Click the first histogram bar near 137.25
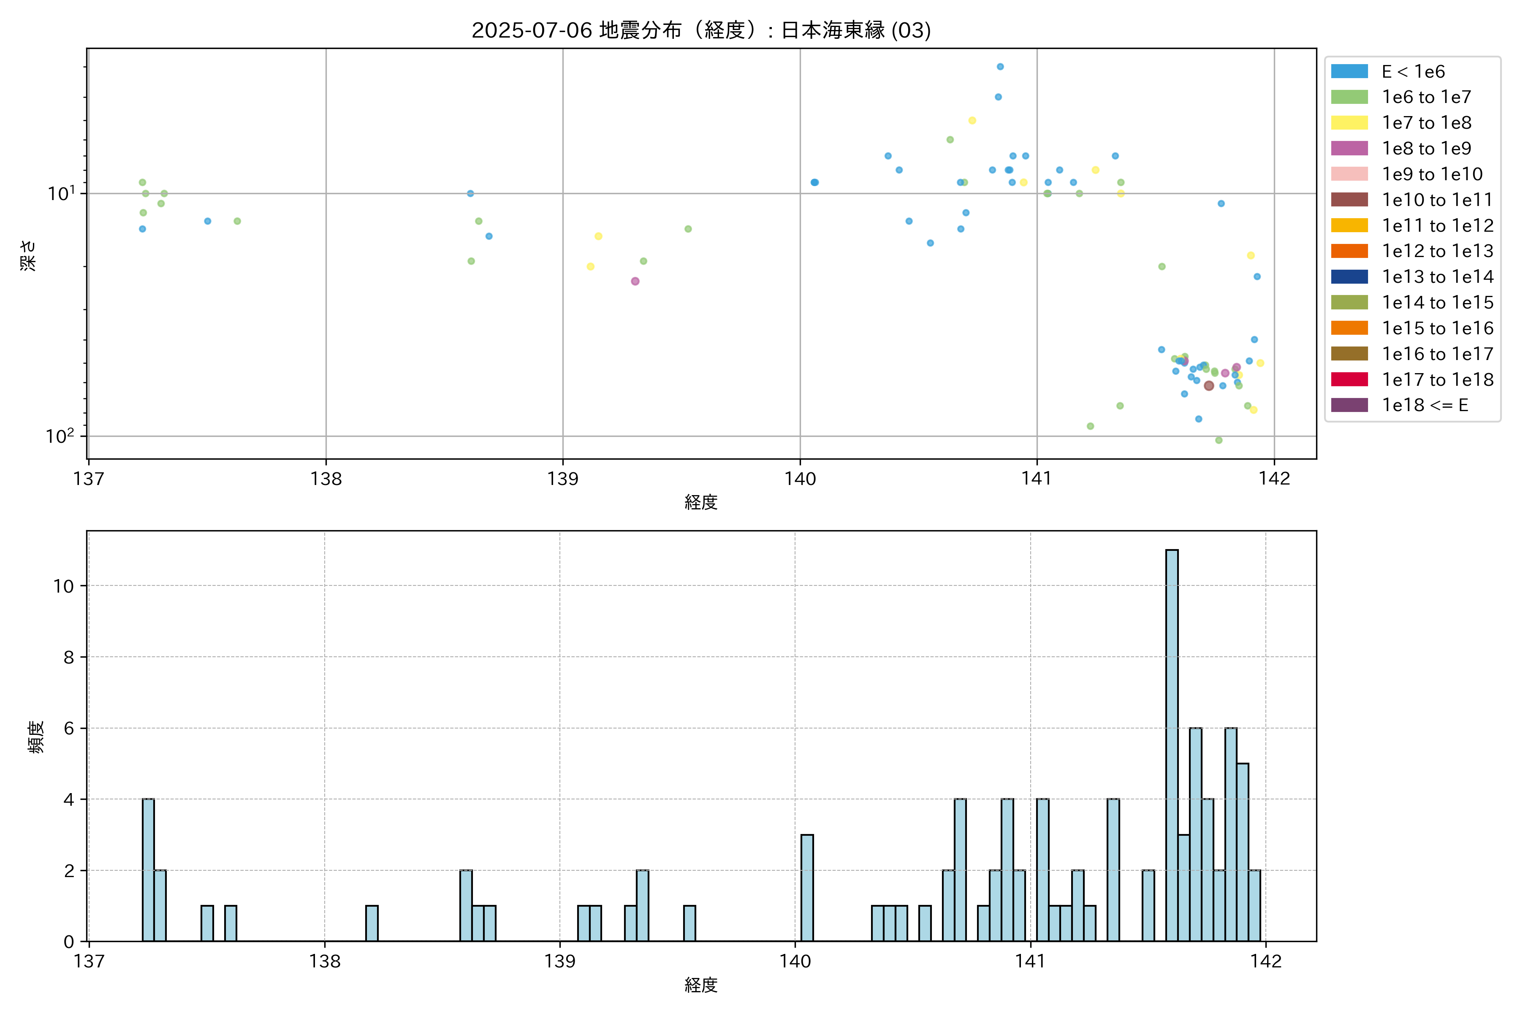The width and height of the screenshot is (1520, 1013). click(148, 869)
